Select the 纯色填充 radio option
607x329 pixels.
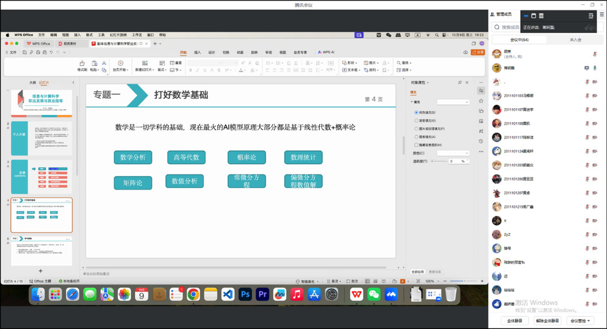[x=417, y=113]
